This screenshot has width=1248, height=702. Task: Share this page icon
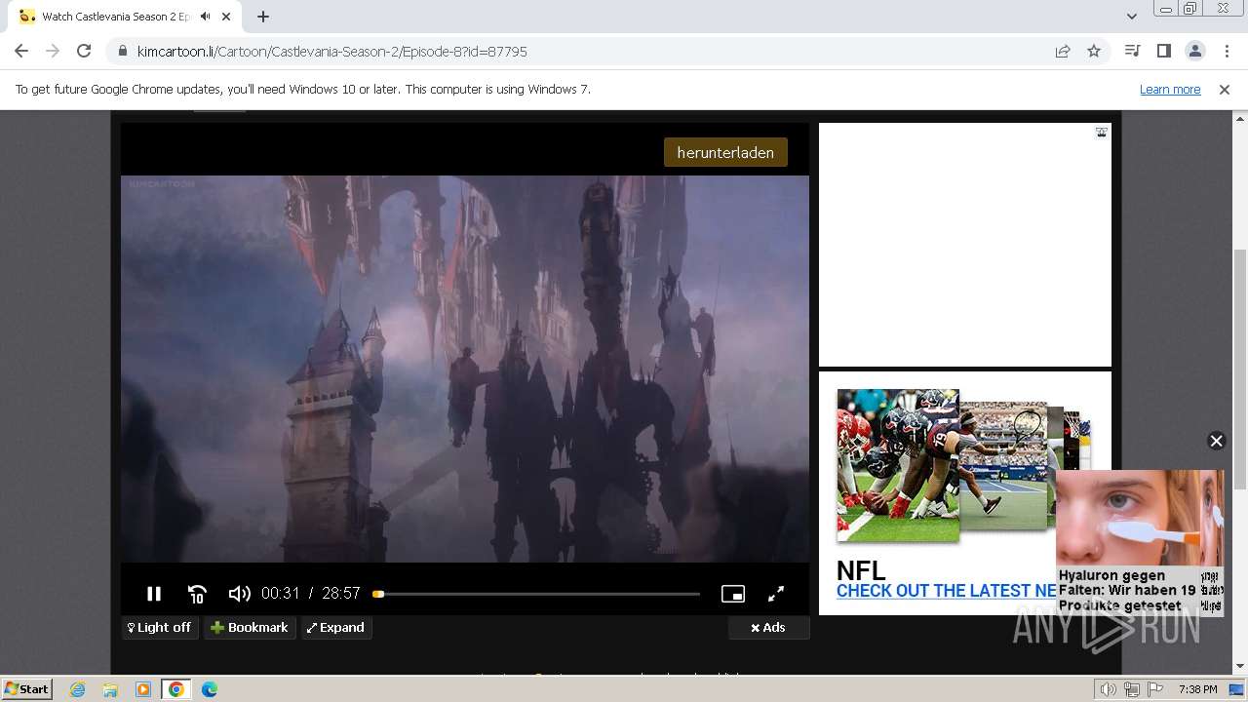coord(1063,52)
